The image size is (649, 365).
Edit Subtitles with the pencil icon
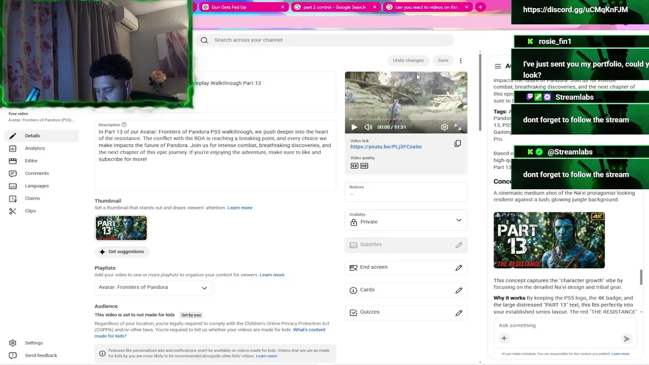point(459,245)
